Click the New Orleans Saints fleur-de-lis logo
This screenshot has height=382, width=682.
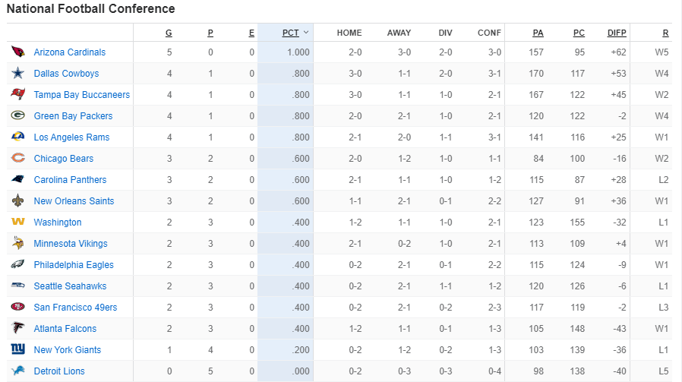click(17, 201)
